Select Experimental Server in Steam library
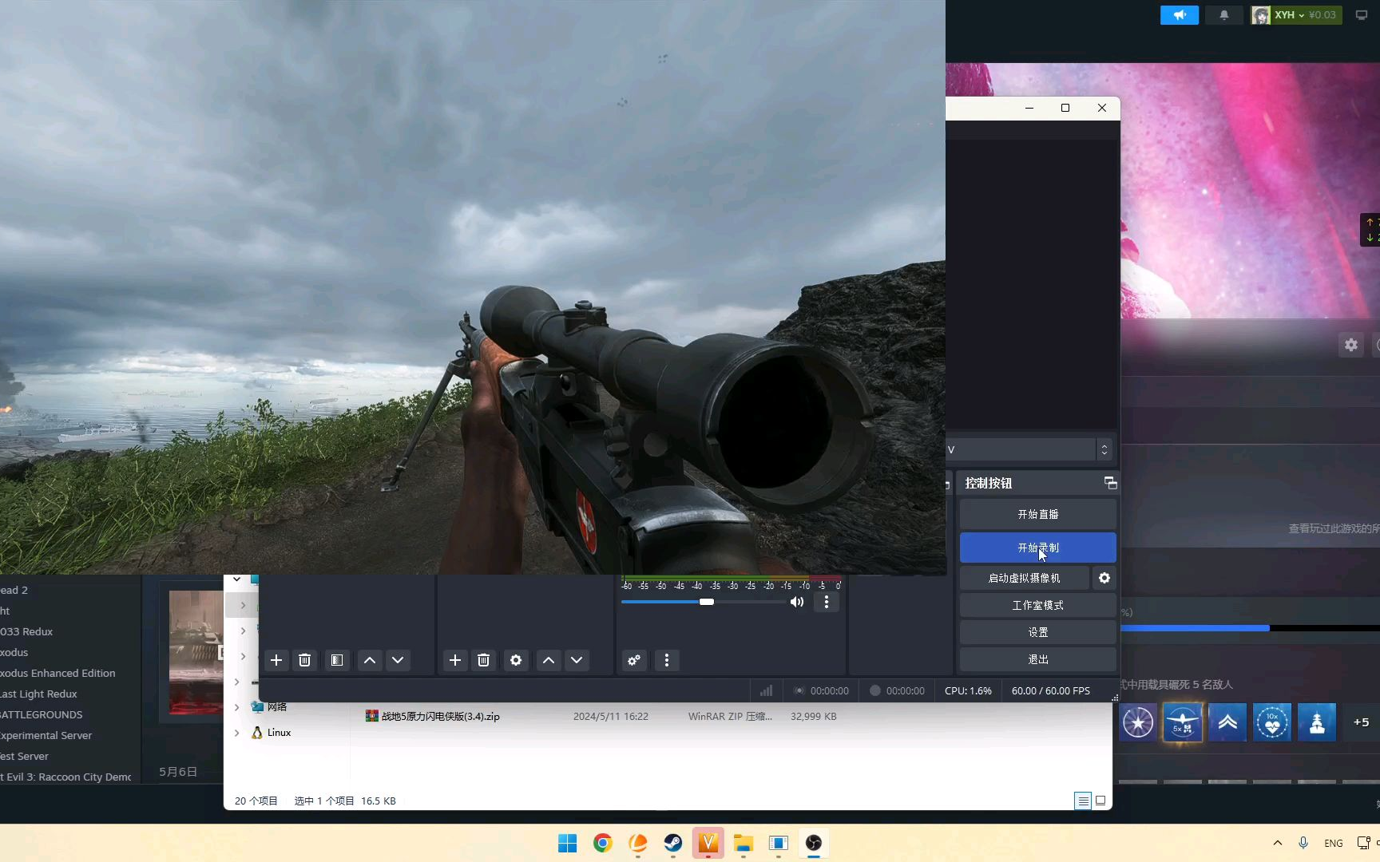Image resolution: width=1380 pixels, height=862 pixels. tap(46, 735)
